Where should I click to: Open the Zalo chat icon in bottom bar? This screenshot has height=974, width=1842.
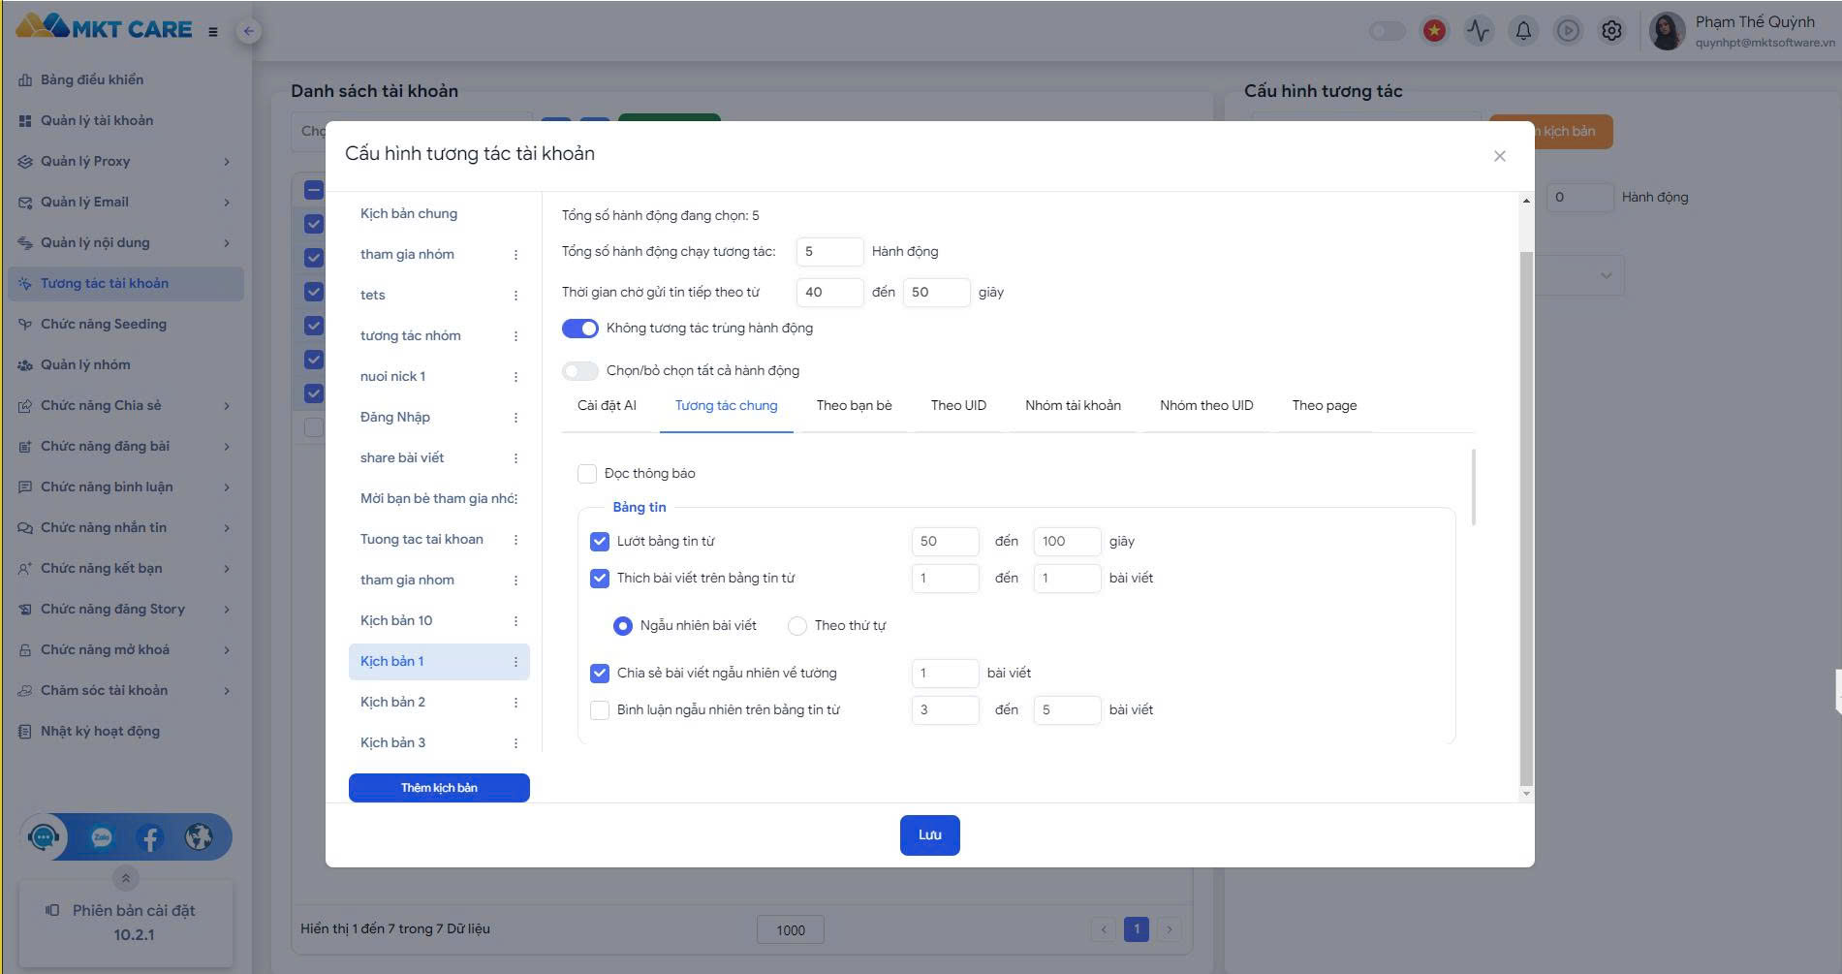[x=102, y=837]
